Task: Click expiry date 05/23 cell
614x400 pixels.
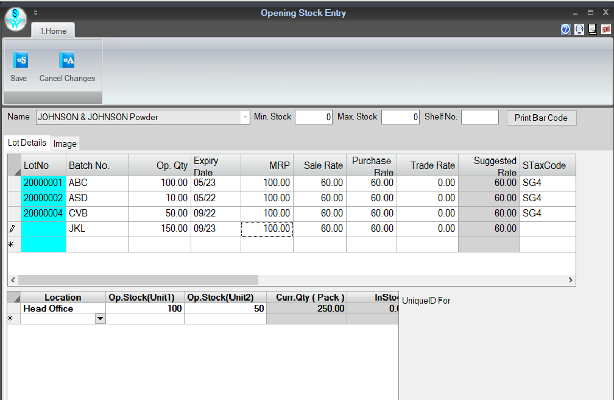Action: (x=216, y=183)
